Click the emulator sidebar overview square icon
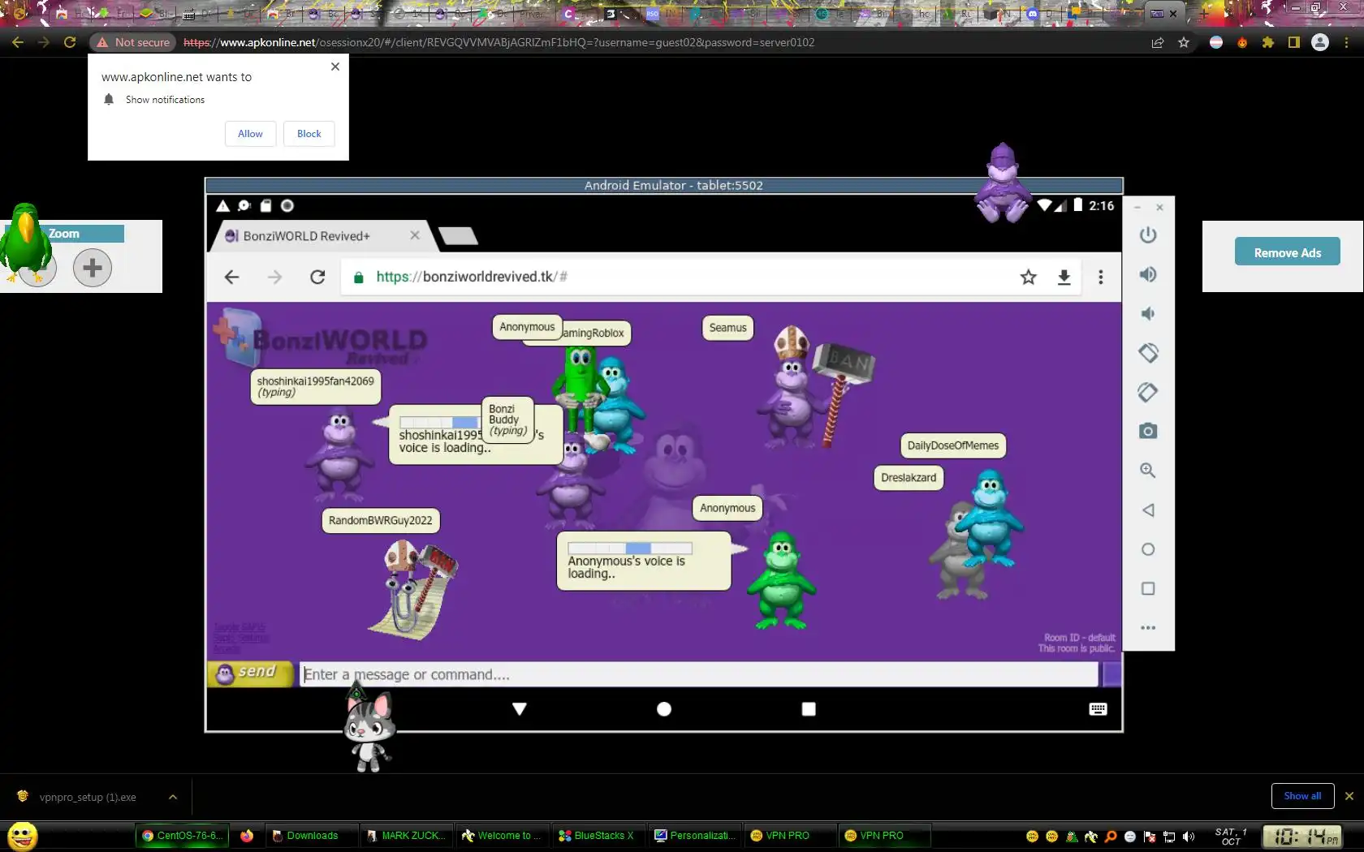The image size is (1364, 852). point(1147,588)
